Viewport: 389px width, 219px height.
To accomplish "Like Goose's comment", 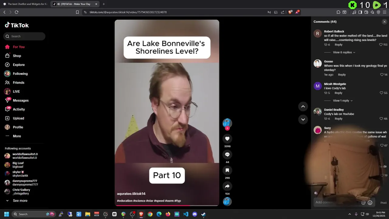I will pos(382,75).
